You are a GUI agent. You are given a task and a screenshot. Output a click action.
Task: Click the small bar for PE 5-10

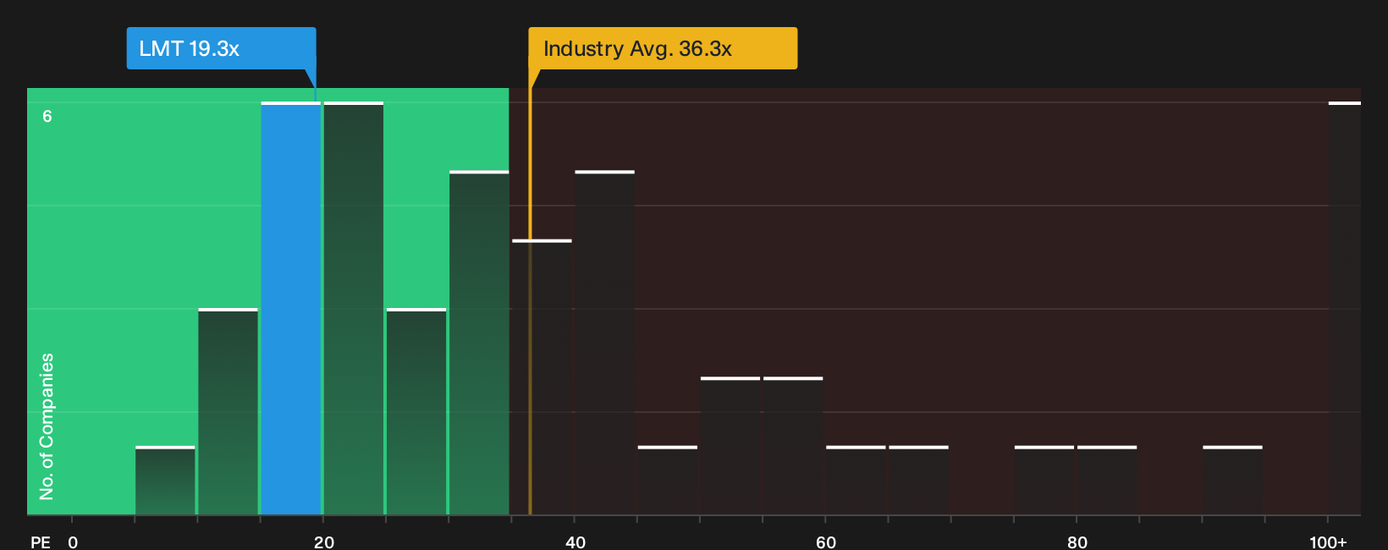(165, 480)
